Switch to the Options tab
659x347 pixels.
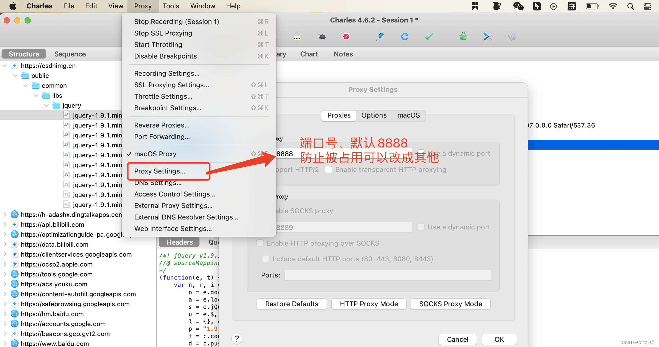(374, 115)
